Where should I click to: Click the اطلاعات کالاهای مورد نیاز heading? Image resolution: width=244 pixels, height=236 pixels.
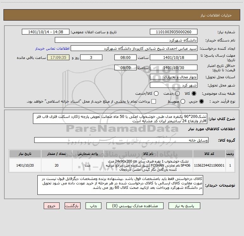tap(212, 129)
